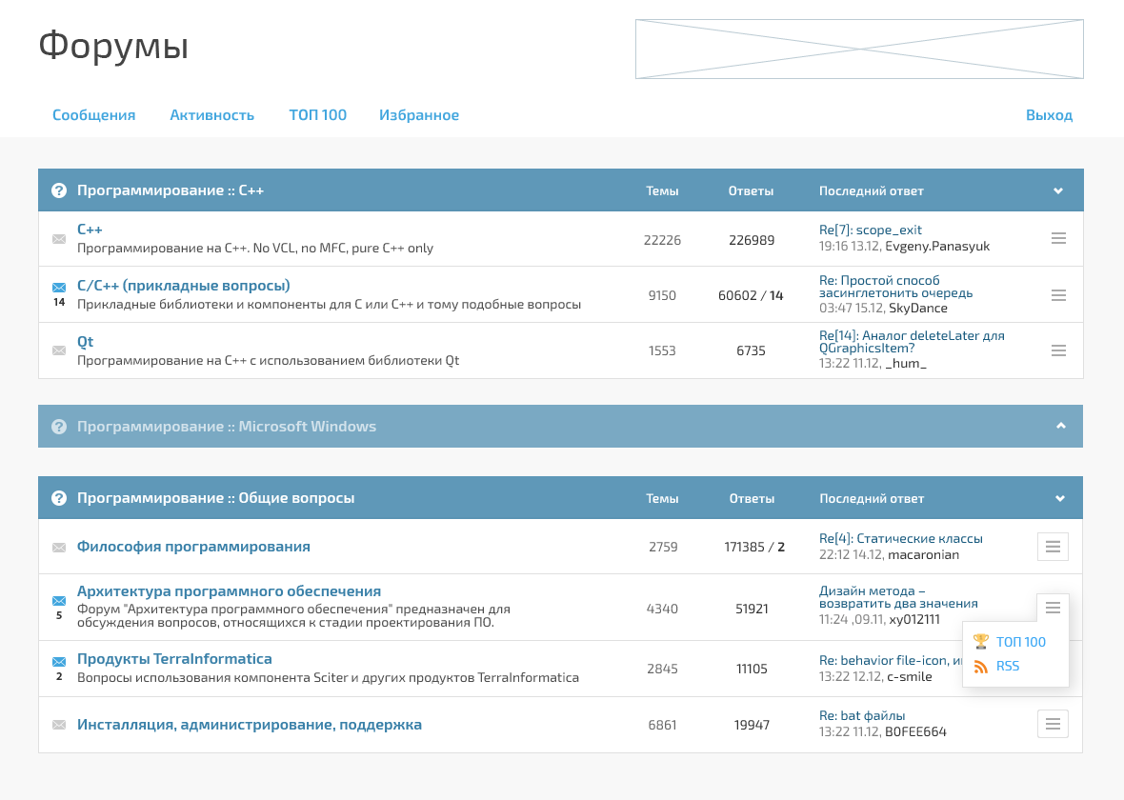
Task: Open the hamburger menu for Qt forum row
Action: (x=1058, y=350)
